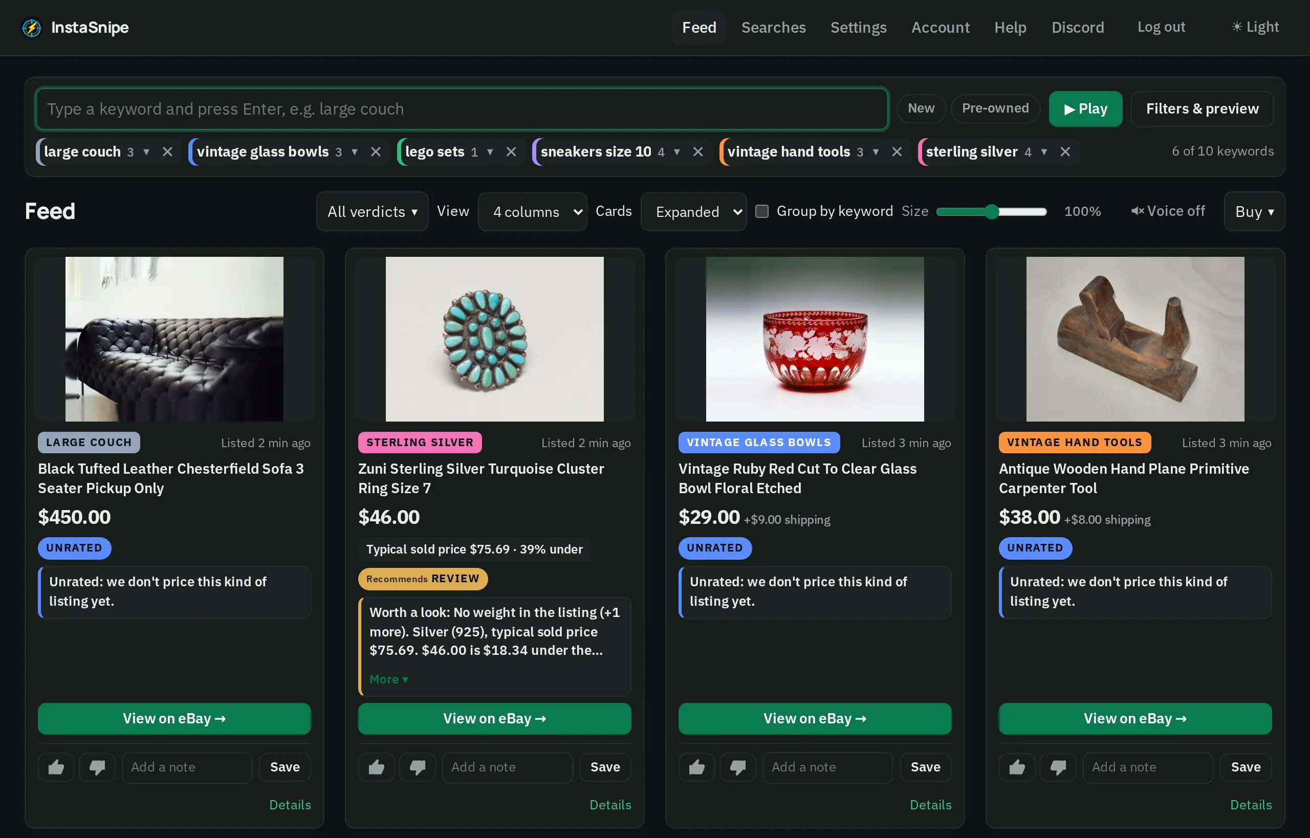Open the Account tab
Viewport: 1310px width, 838px height.
pos(940,27)
